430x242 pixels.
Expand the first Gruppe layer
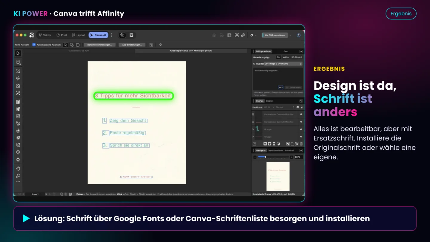253,129
